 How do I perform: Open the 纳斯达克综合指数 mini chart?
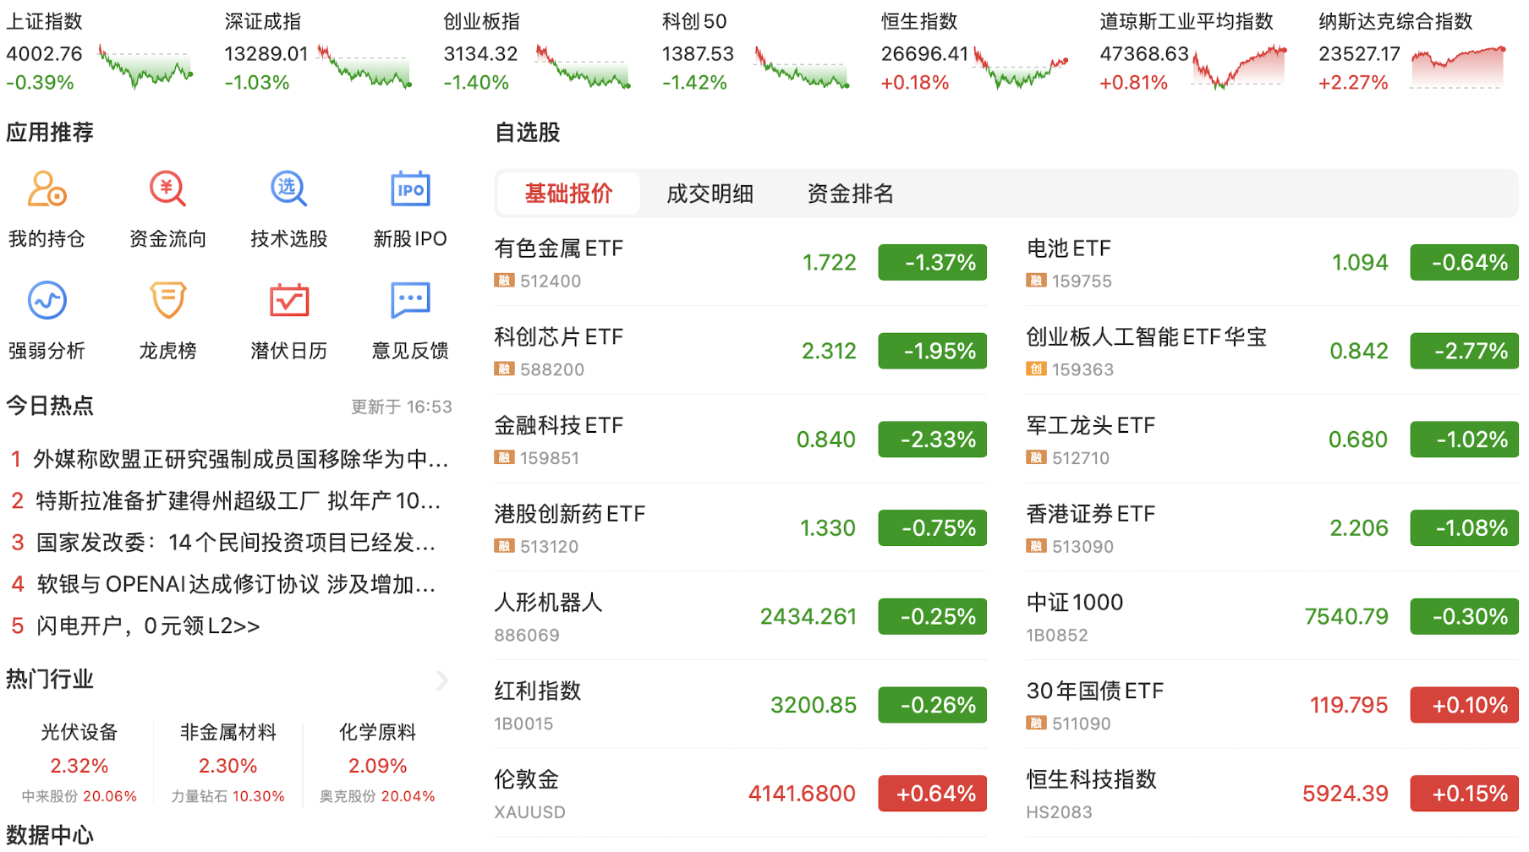pos(1458,68)
